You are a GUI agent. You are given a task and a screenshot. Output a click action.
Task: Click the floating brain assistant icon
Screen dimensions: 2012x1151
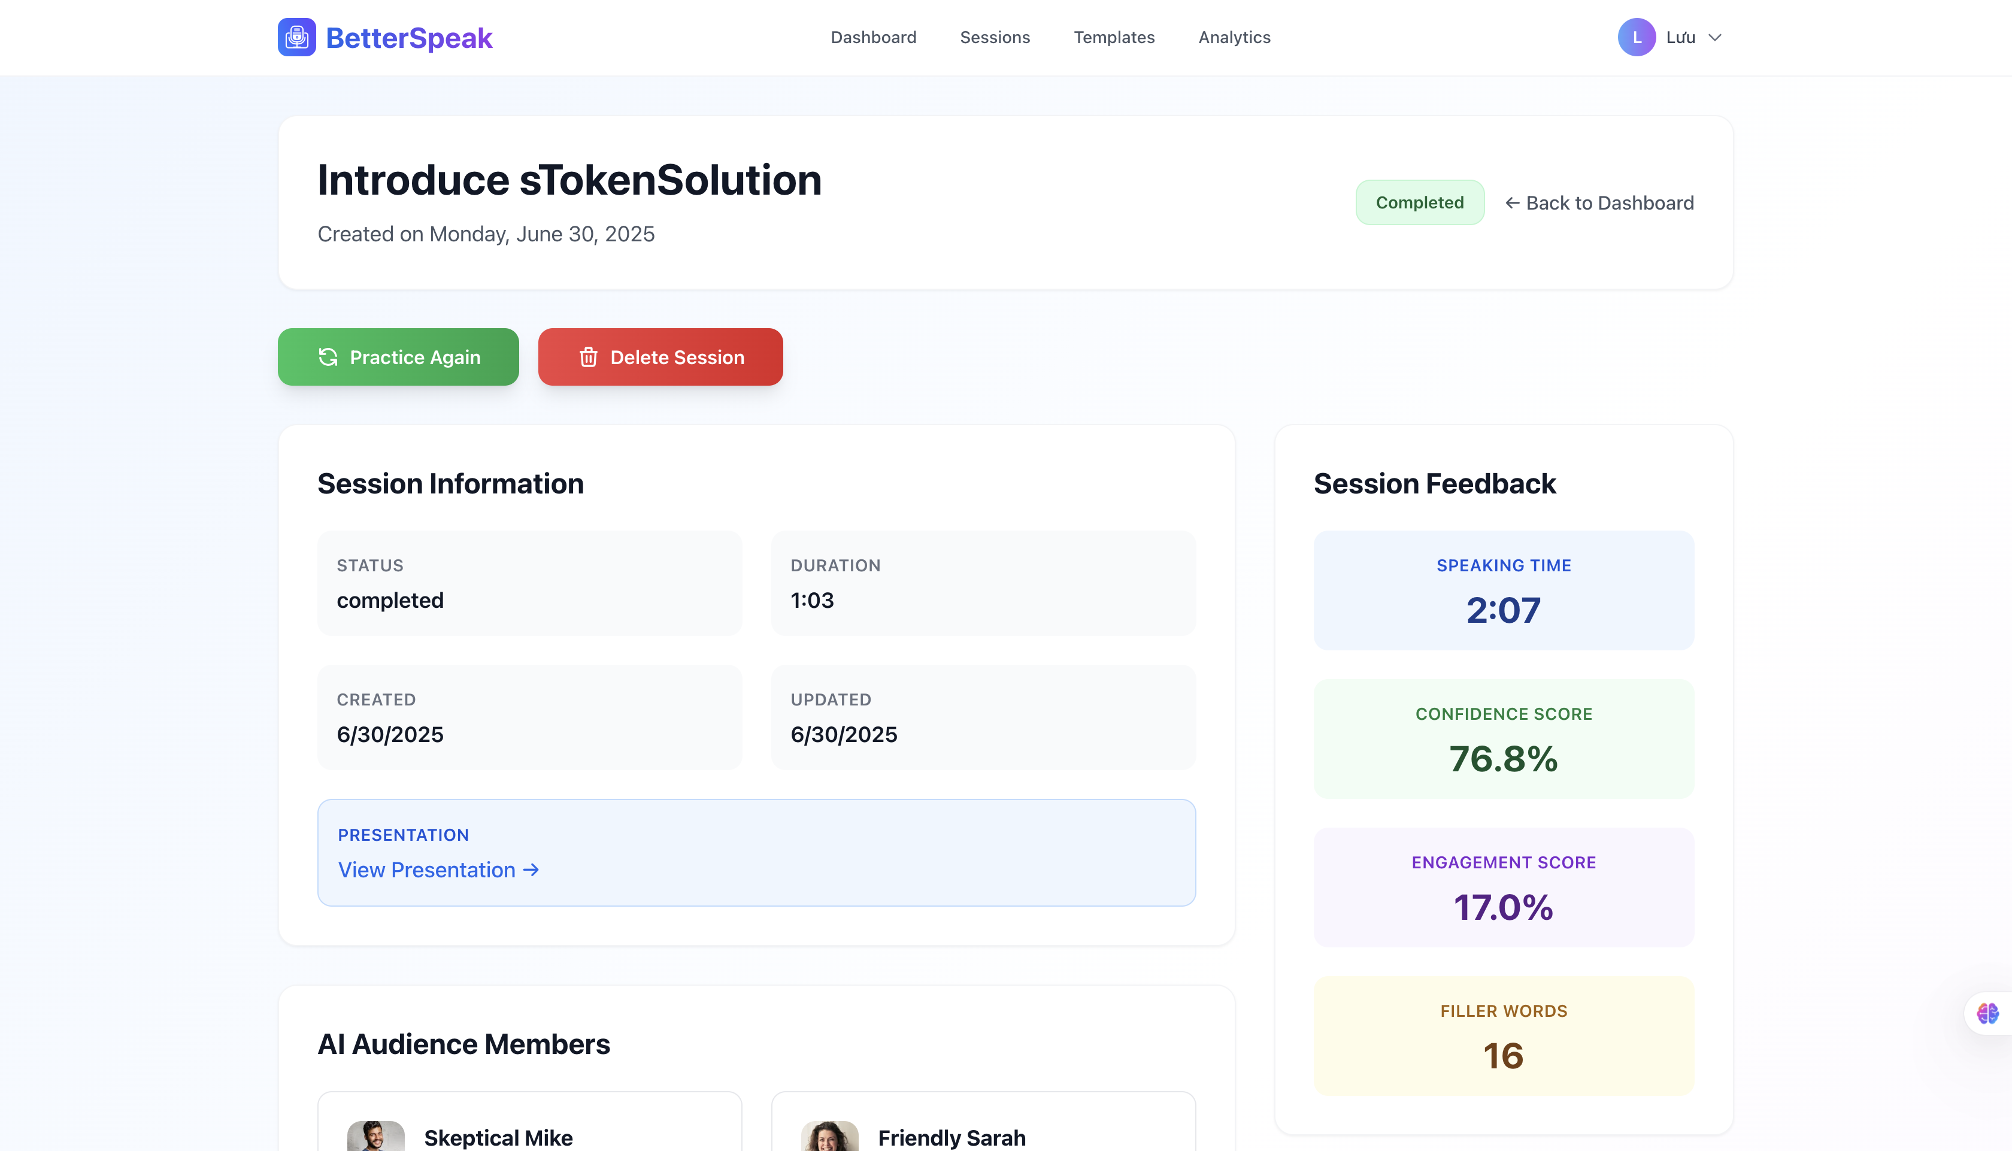point(1987,1013)
